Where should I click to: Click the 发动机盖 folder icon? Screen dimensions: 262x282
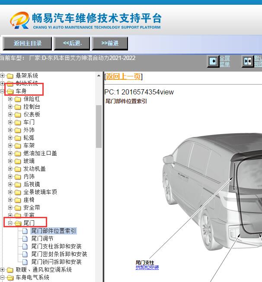[x=18, y=169]
